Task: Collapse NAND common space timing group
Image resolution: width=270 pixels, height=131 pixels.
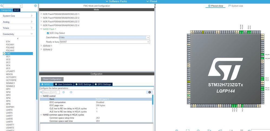Action: 41,115
